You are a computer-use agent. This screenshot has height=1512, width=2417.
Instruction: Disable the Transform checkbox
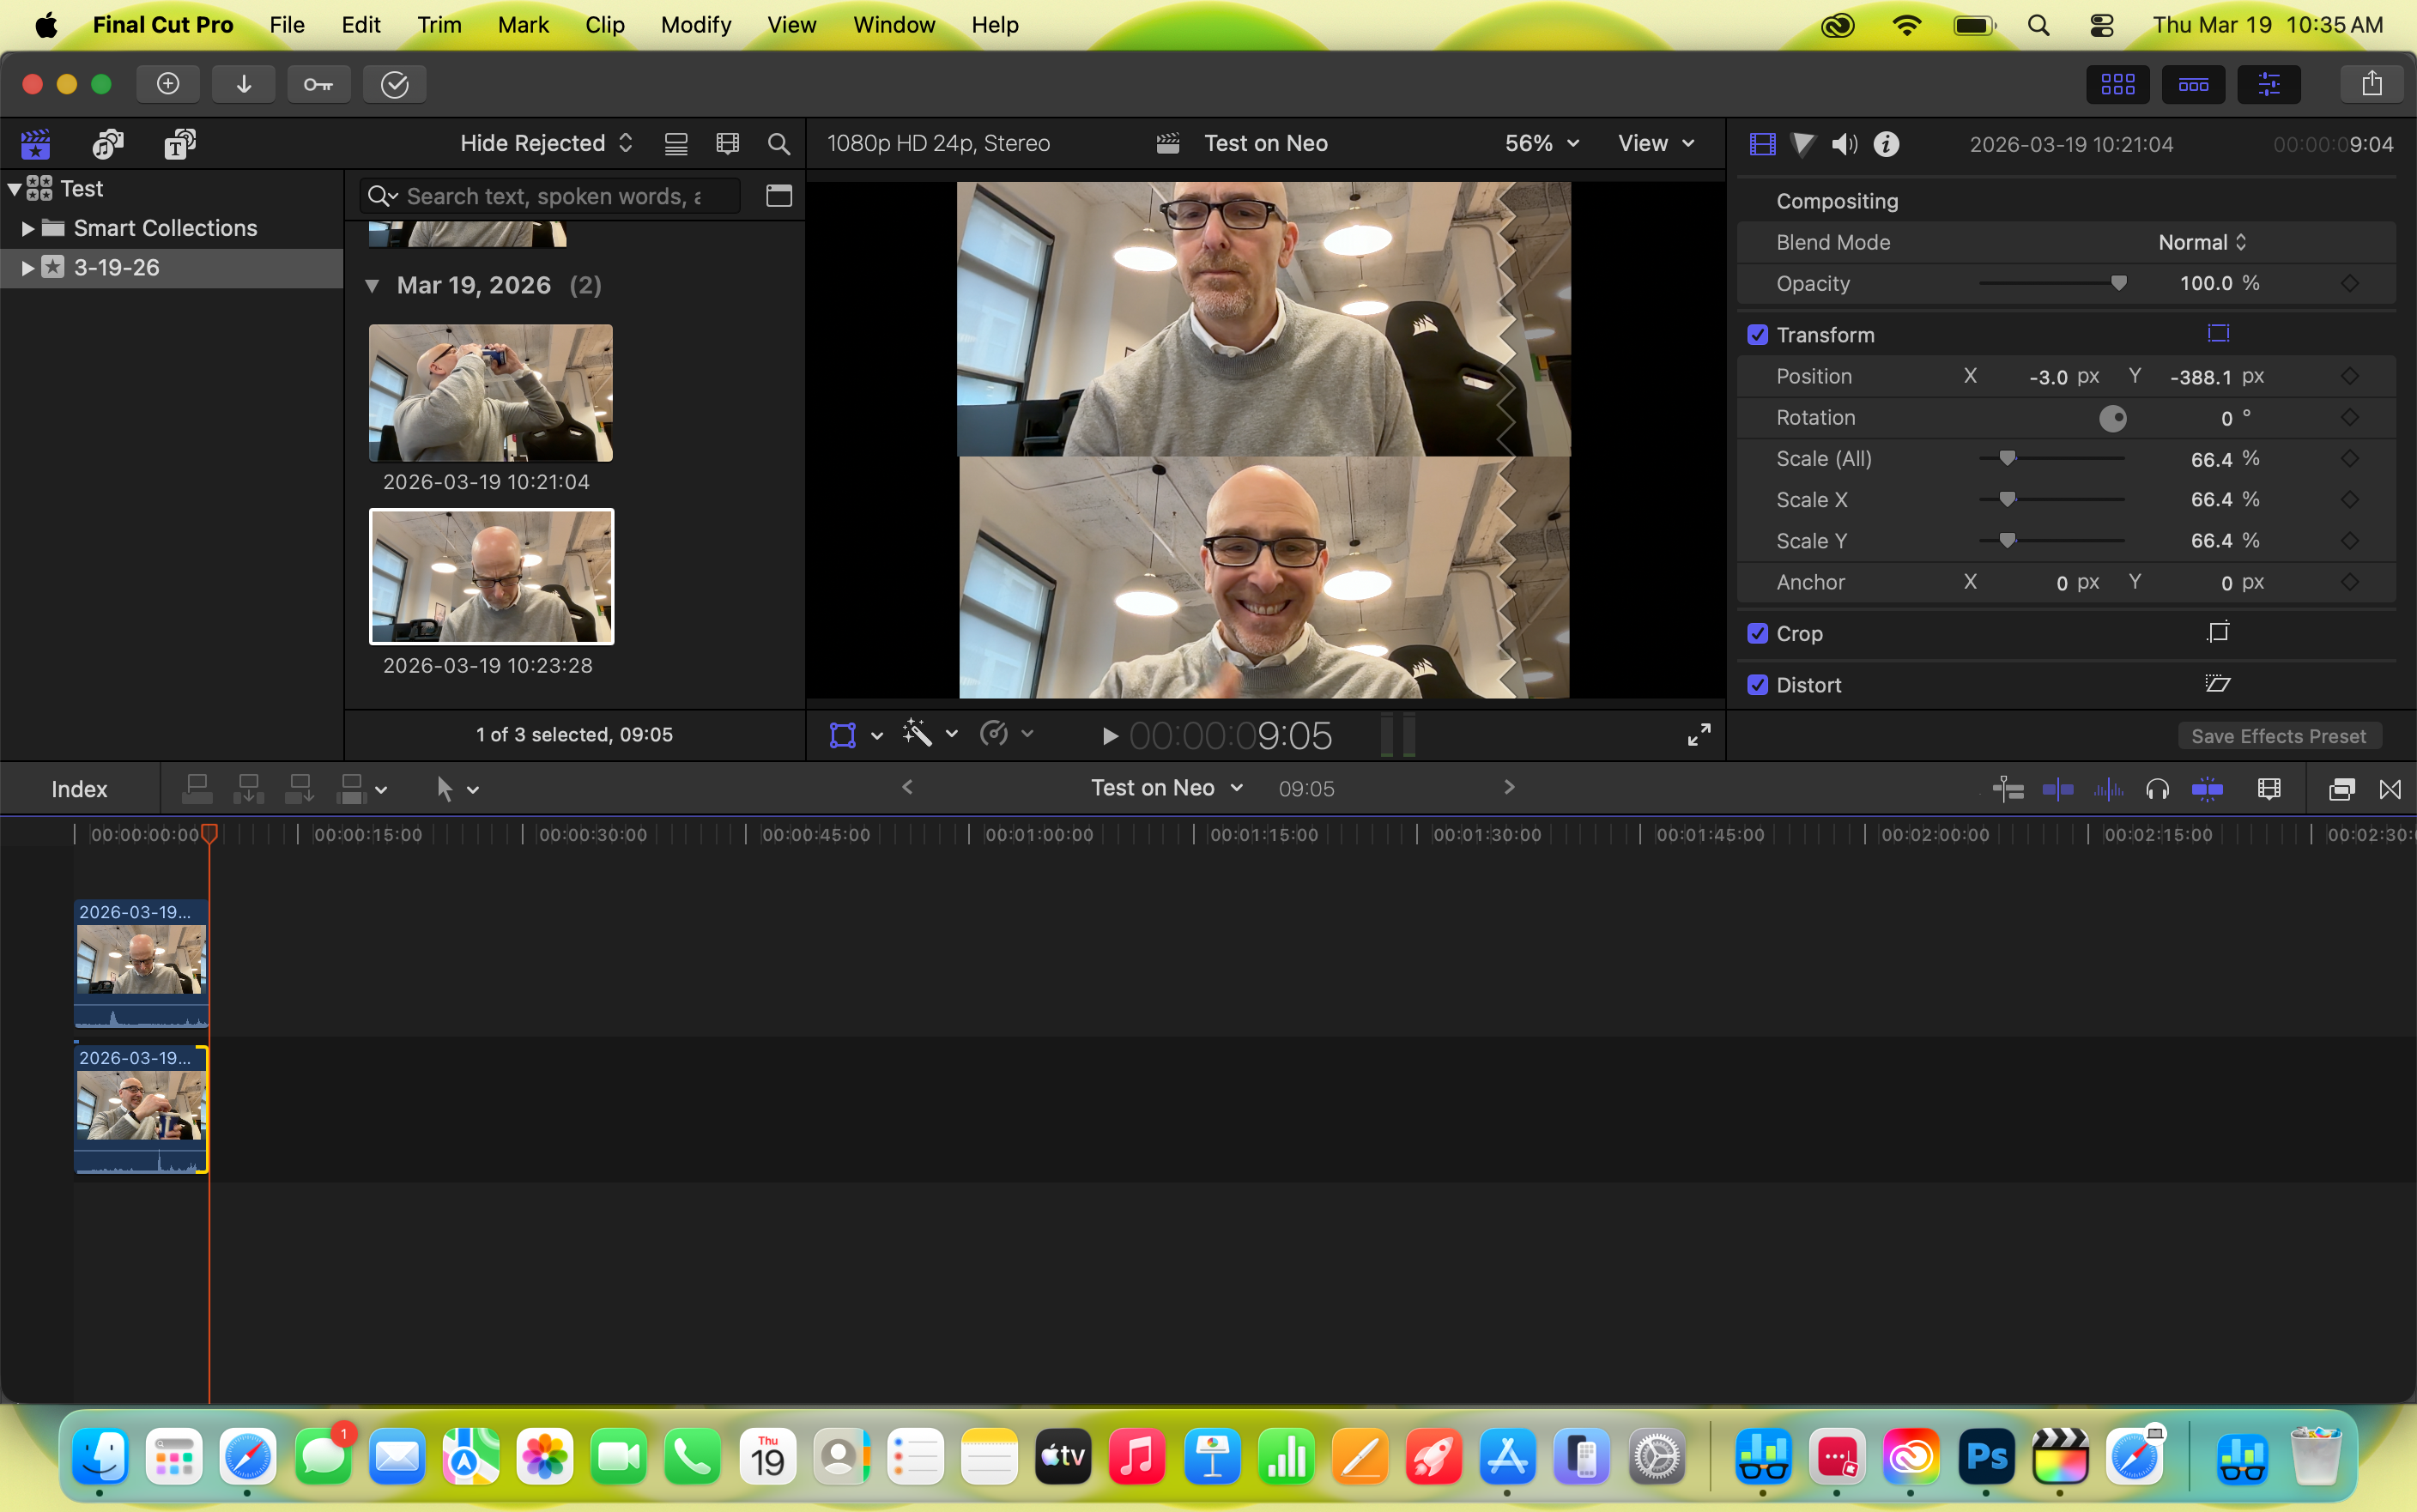(1757, 335)
